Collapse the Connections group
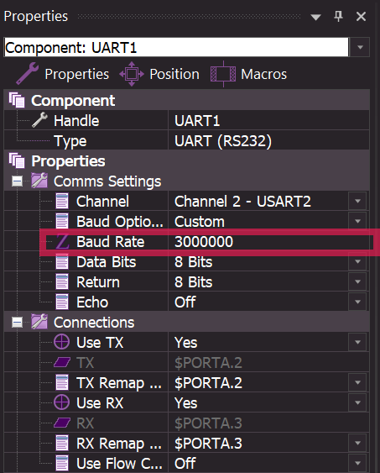The height and width of the screenshot is (473, 380). point(17,322)
